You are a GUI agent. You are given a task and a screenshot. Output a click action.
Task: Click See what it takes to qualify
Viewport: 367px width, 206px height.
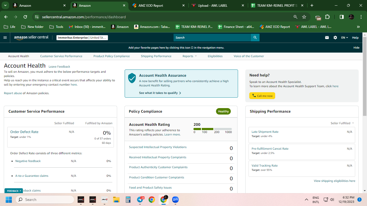[x=160, y=93]
